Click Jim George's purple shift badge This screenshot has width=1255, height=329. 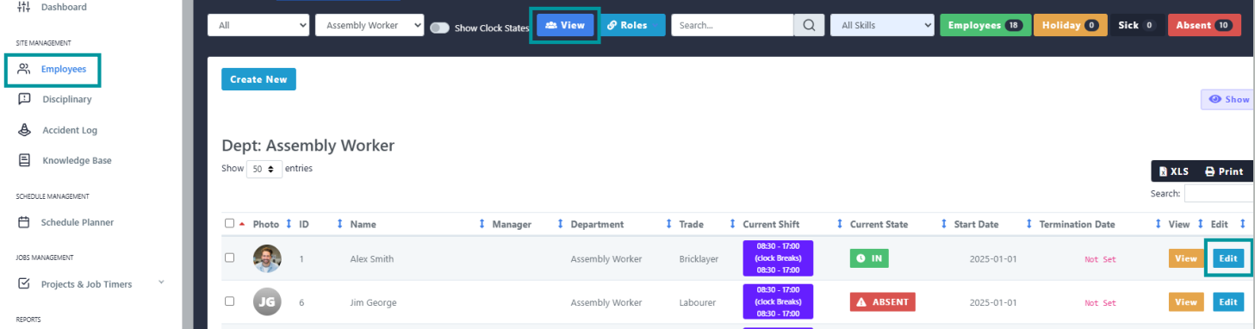779,302
